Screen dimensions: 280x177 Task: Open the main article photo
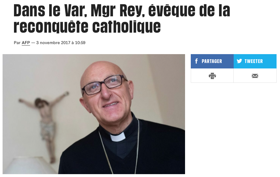94,114
